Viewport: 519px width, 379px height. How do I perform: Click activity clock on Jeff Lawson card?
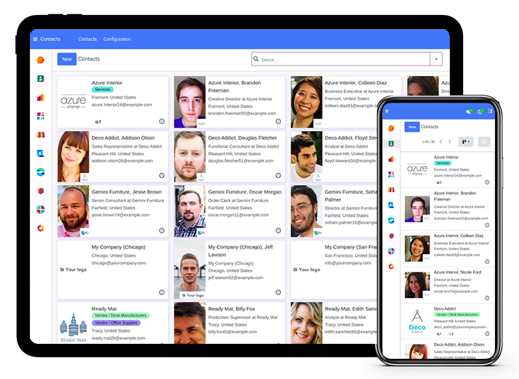click(x=278, y=292)
